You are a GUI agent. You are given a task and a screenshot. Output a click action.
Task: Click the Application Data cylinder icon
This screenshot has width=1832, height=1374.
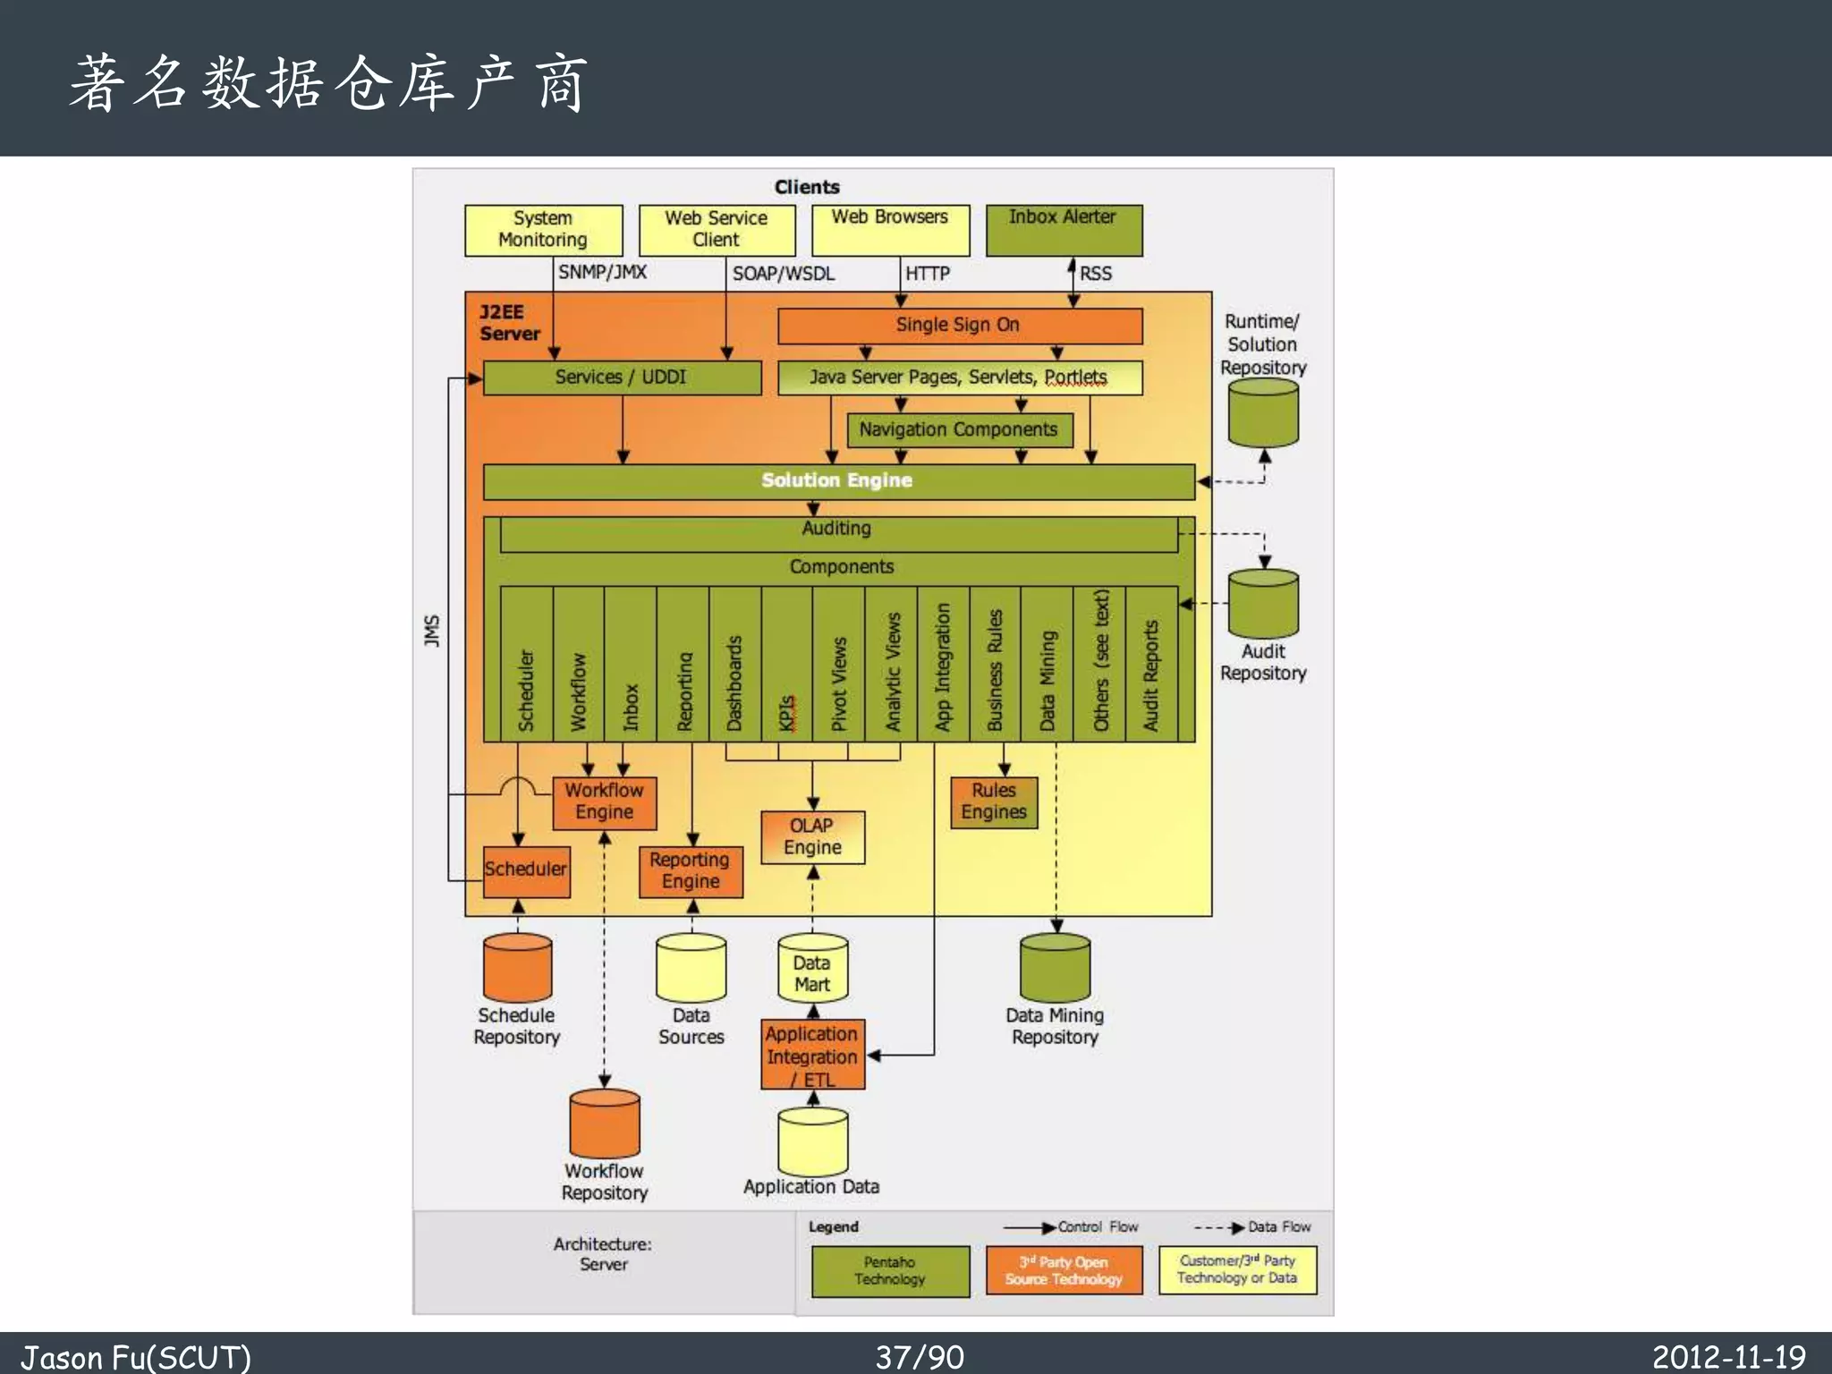[812, 1141]
